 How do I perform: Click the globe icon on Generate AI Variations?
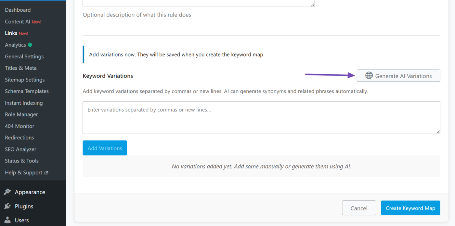(x=369, y=76)
